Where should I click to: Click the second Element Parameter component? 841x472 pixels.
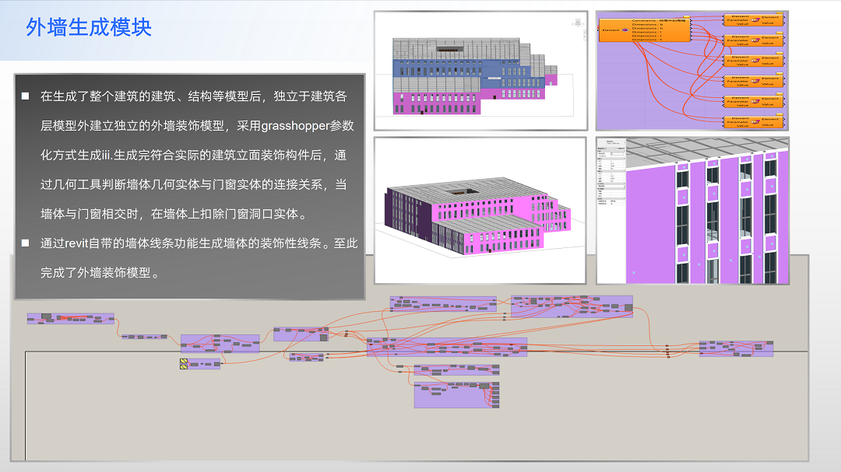coord(755,40)
